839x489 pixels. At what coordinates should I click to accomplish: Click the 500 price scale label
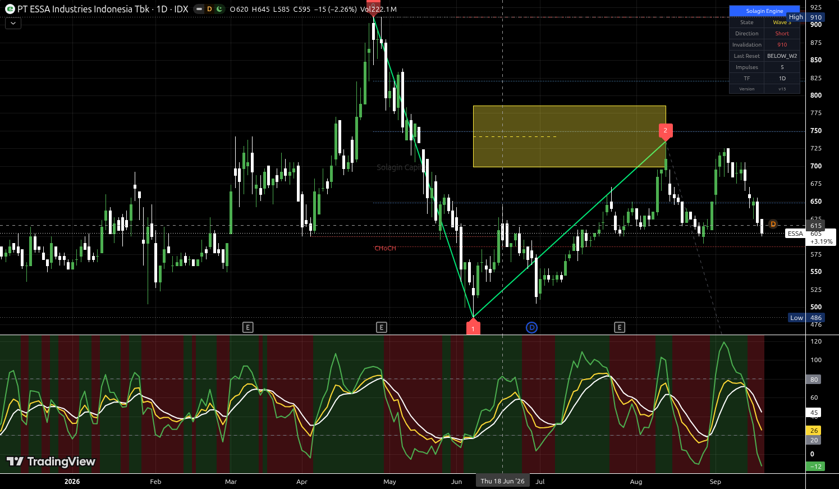(x=816, y=307)
